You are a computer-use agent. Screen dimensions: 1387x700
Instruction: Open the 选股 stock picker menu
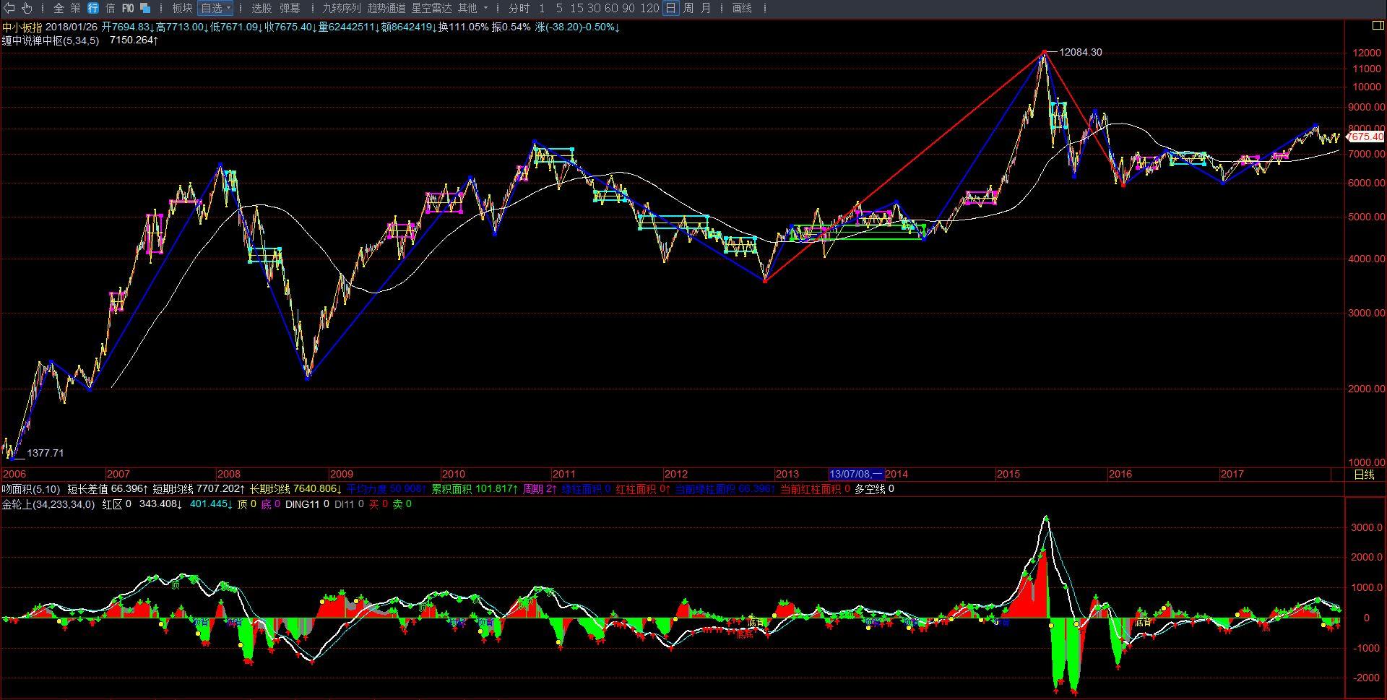(x=262, y=8)
